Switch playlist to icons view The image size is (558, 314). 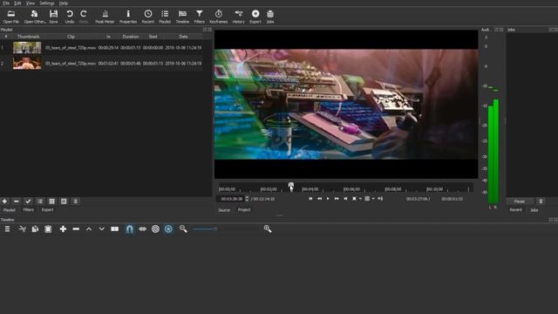(64, 201)
